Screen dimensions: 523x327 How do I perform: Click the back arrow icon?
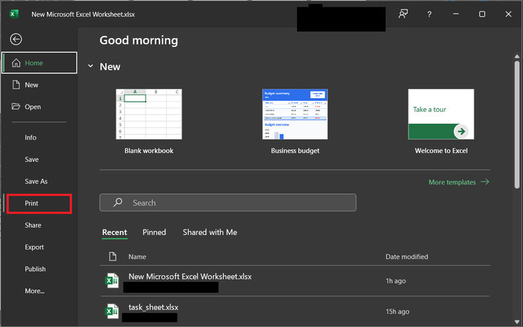[x=16, y=40]
